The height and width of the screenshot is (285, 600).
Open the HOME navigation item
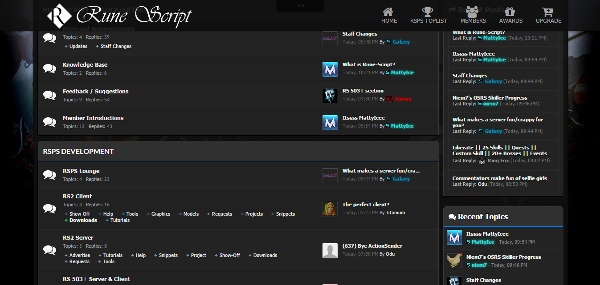point(389,16)
